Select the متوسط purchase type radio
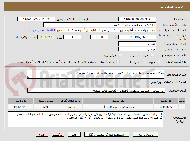Image resolution: width=190 pixels, height=141 pixels. pos(143,62)
